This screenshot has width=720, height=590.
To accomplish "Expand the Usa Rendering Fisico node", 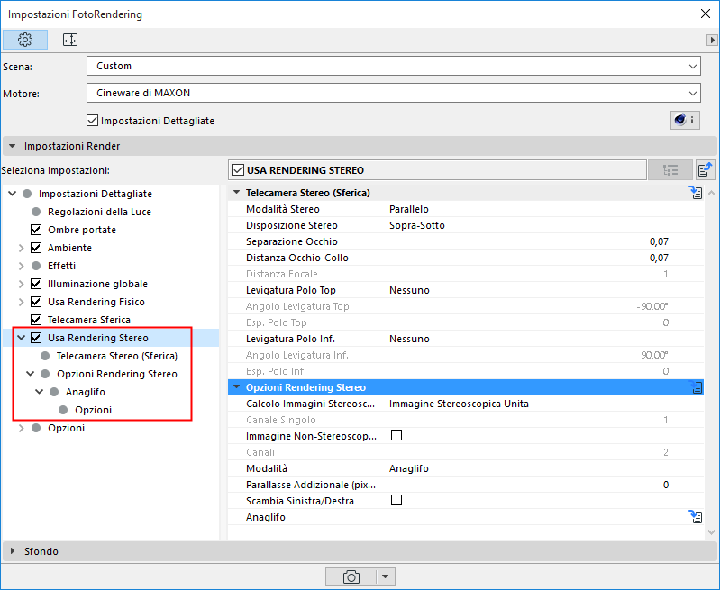I will [21, 302].
